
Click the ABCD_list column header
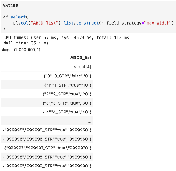(x=81, y=58)
